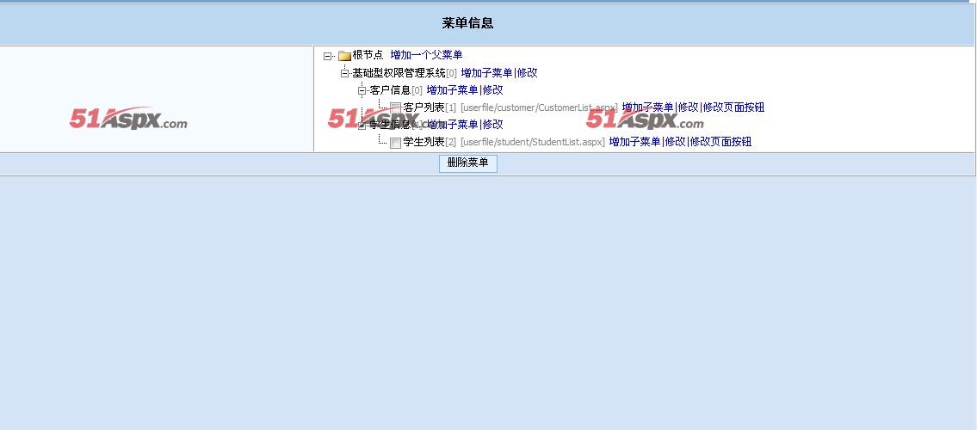Viewport: 977px width, 430px height.
Task: Click 修改 for 客户信息
Action: click(x=493, y=90)
